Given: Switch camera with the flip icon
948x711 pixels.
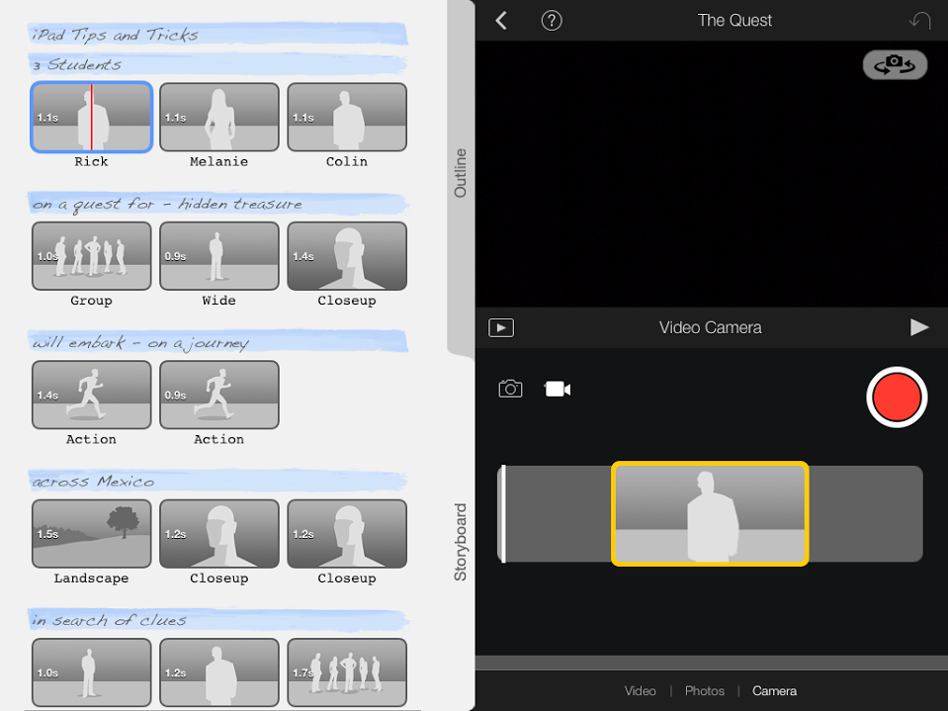Looking at the screenshot, I should pyautogui.click(x=895, y=65).
